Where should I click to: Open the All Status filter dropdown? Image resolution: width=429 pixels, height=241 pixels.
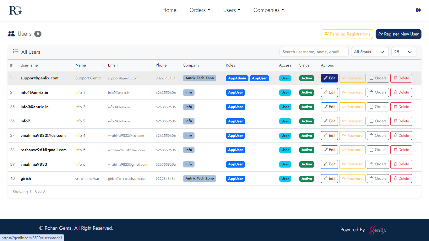pos(369,52)
